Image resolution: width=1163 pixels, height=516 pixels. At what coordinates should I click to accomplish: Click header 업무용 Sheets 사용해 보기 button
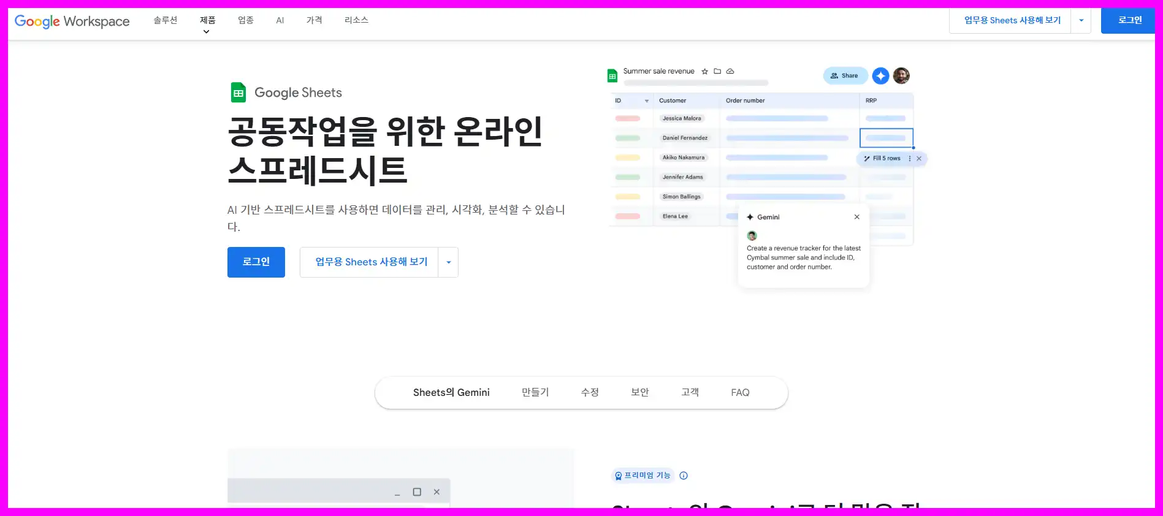tap(1010, 21)
